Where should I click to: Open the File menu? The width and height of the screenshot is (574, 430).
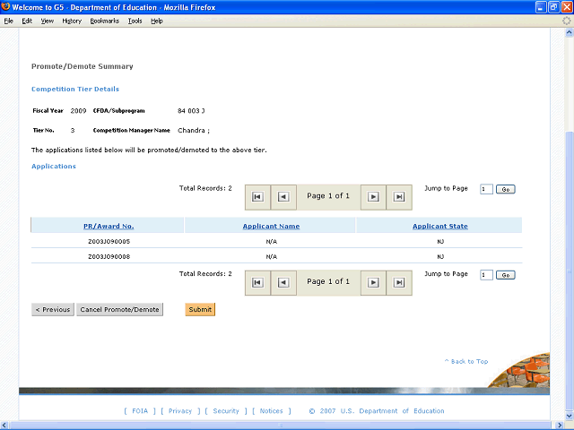[x=8, y=21]
